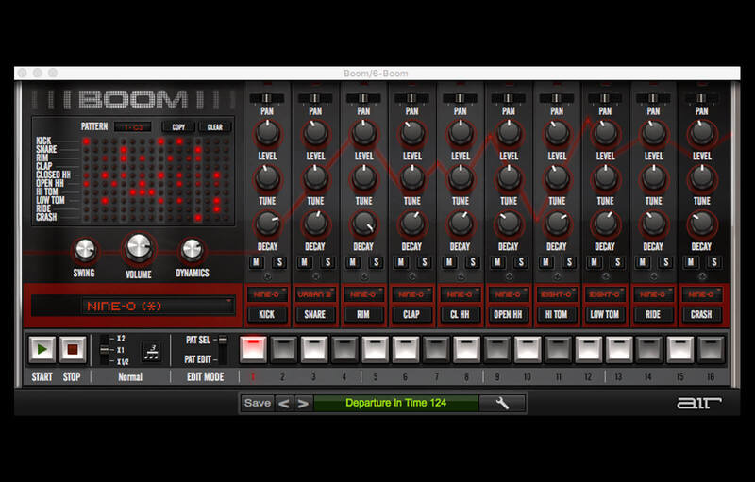Open the Hi Tom EIGHT-O kit selector
The height and width of the screenshot is (482, 755).
pos(557,294)
